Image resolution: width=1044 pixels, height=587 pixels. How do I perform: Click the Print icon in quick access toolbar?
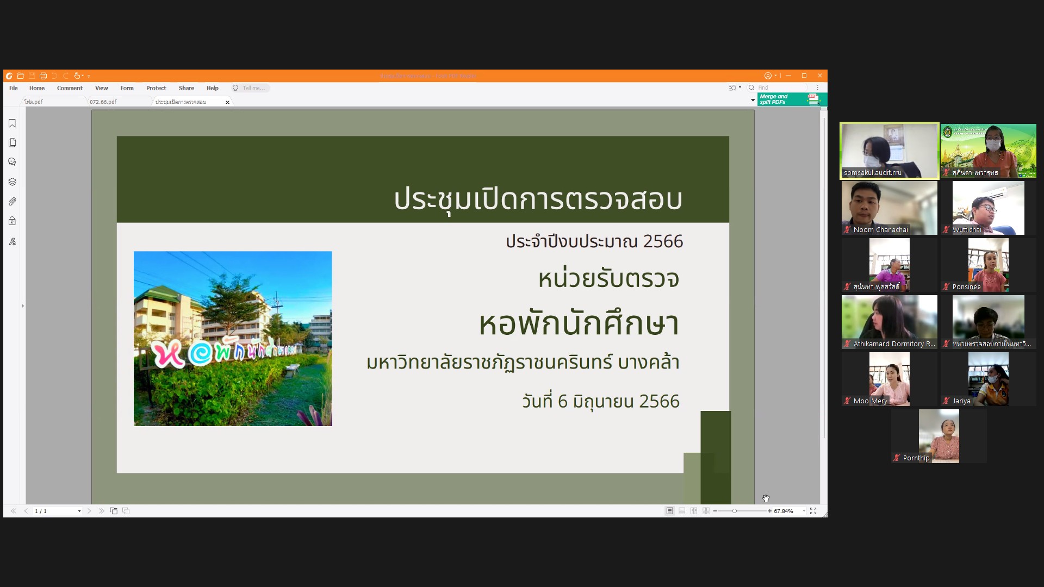(43, 76)
